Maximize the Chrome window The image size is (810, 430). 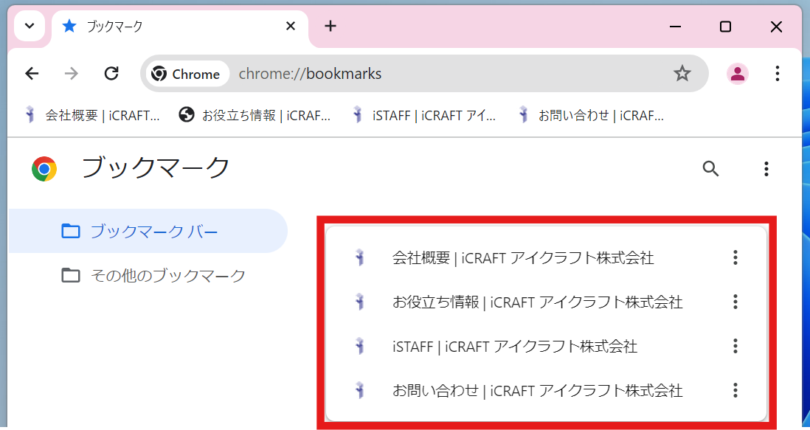pyautogui.click(x=725, y=27)
